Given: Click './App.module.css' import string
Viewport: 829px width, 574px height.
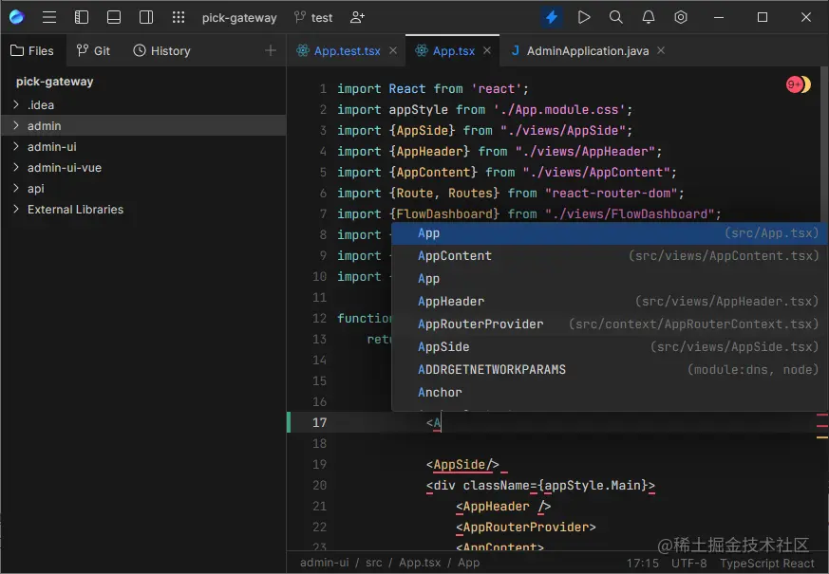Looking at the screenshot, I should tap(558, 110).
